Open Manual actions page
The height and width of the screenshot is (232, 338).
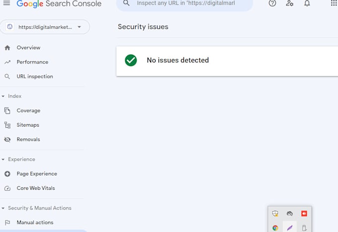35,223
